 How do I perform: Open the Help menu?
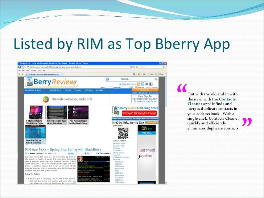coord(44,71)
